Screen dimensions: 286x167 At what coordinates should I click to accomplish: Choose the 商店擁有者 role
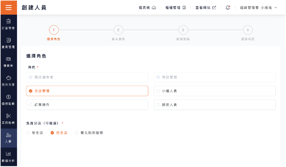[87, 77]
